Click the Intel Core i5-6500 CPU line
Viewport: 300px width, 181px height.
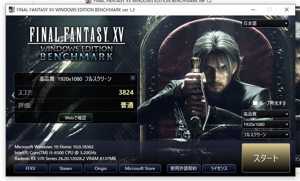click(55, 153)
